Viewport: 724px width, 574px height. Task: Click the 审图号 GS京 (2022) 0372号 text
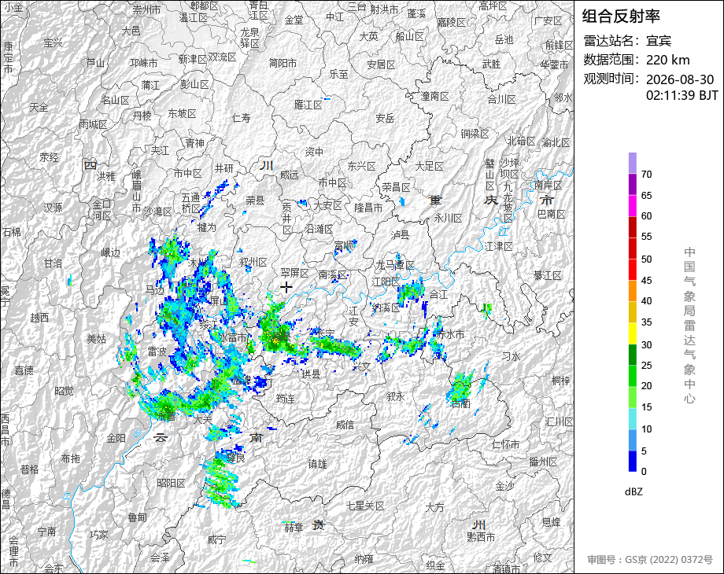650,559
